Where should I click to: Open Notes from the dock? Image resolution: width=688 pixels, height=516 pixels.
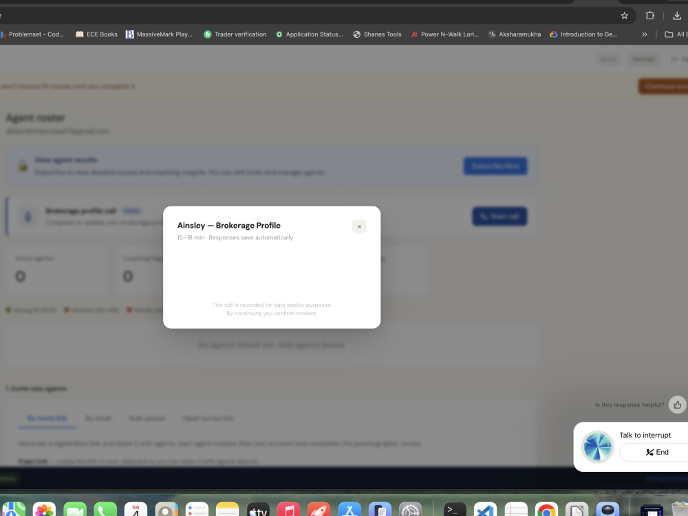pos(227,510)
